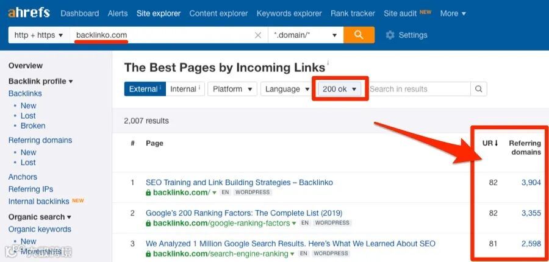
Task: Open New under Backlinks
Action: (28, 105)
